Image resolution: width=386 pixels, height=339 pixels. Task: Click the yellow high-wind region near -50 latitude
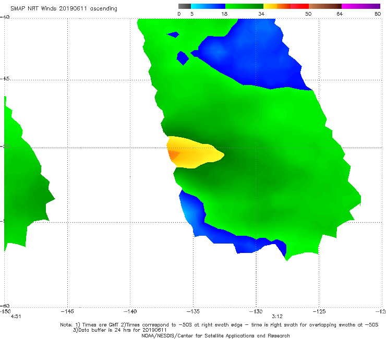pyautogui.click(x=195, y=153)
